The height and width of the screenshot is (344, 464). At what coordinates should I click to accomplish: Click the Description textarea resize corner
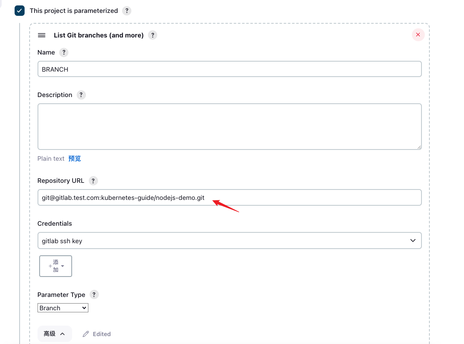[419, 147]
